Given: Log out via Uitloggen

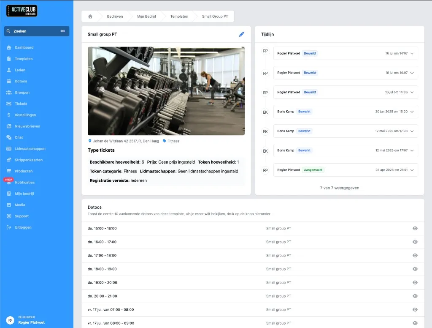Looking at the screenshot, I should tap(23, 227).
